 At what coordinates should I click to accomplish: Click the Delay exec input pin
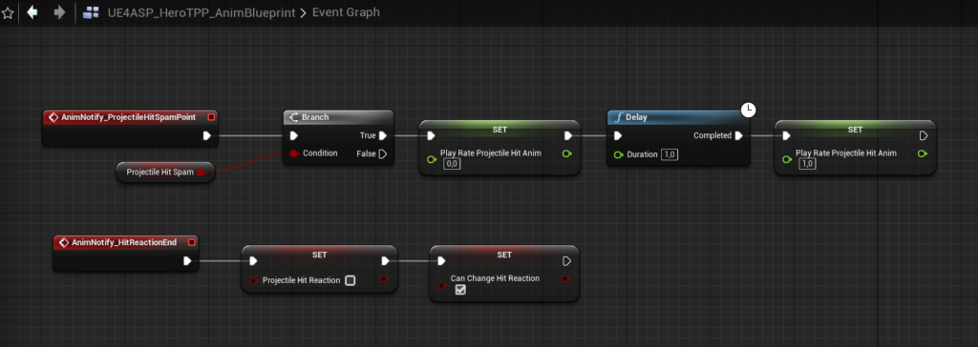(x=618, y=135)
